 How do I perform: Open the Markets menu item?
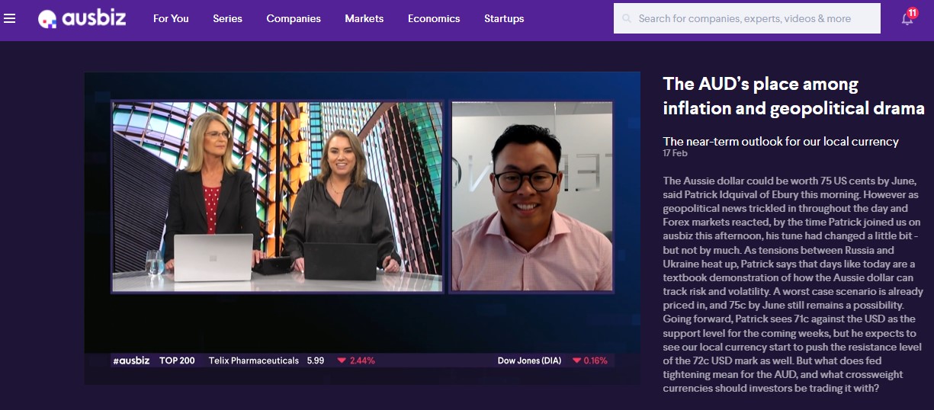tap(364, 18)
